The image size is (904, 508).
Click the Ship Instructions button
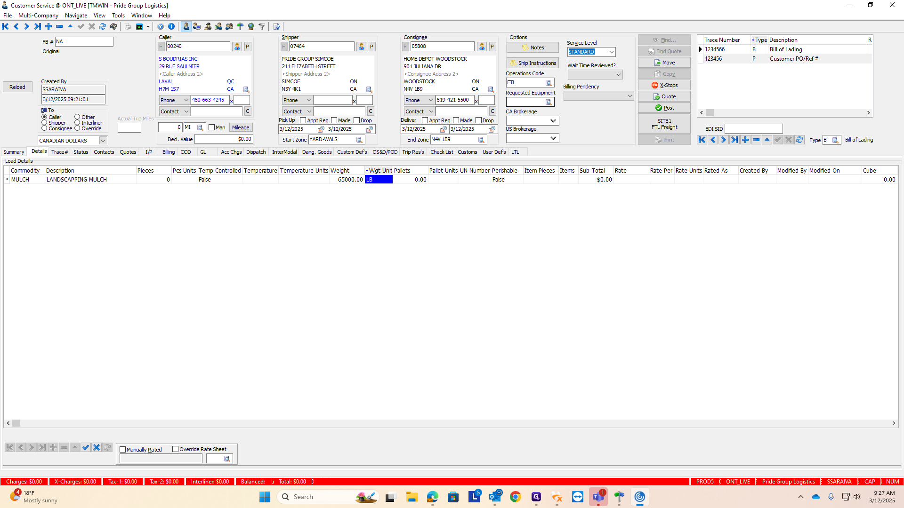coord(533,63)
